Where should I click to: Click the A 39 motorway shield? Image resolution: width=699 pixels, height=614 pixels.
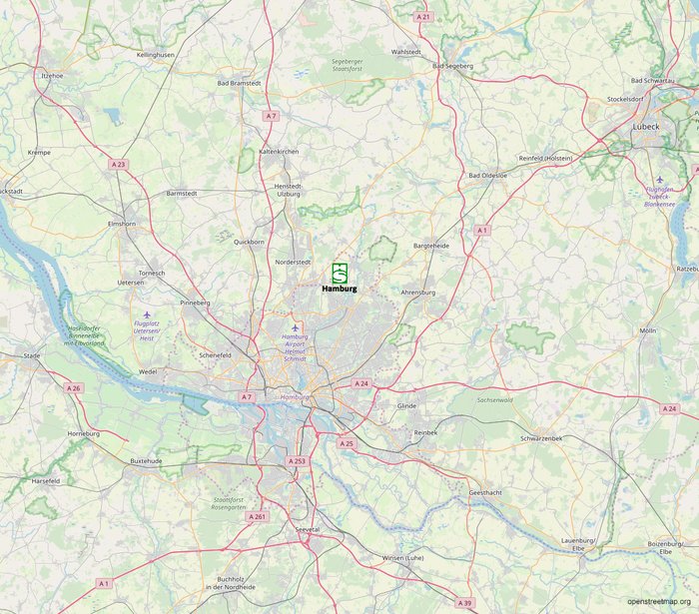(x=464, y=603)
